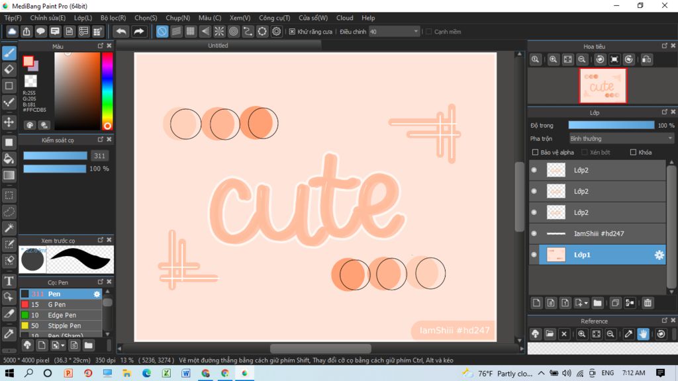Click the Navigator canvas thumbnail
This screenshot has width=678, height=381.
tap(603, 85)
